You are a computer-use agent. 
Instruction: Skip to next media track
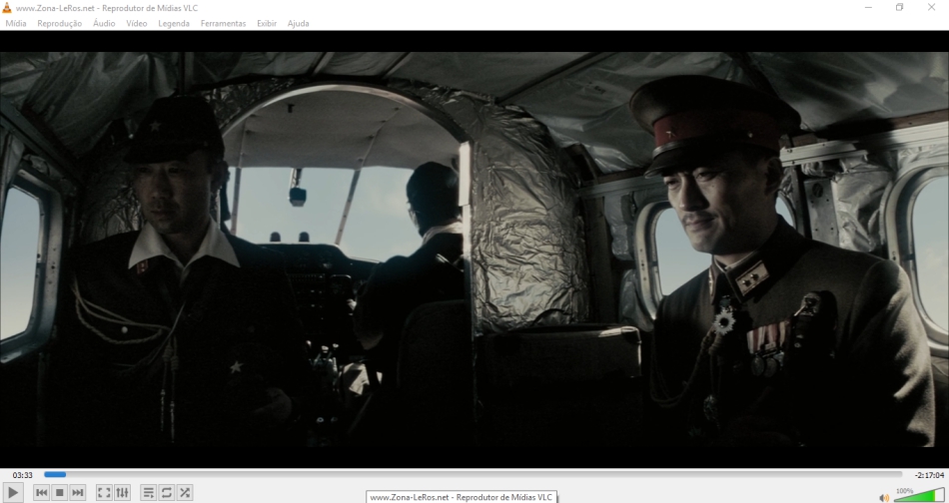click(x=78, y=493)
